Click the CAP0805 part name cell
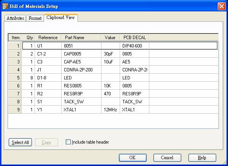The height and width of the screenshot is (166, 228). click(x=81, y=54)
